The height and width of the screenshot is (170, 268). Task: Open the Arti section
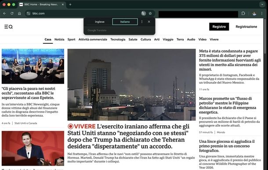click(157, 39)
